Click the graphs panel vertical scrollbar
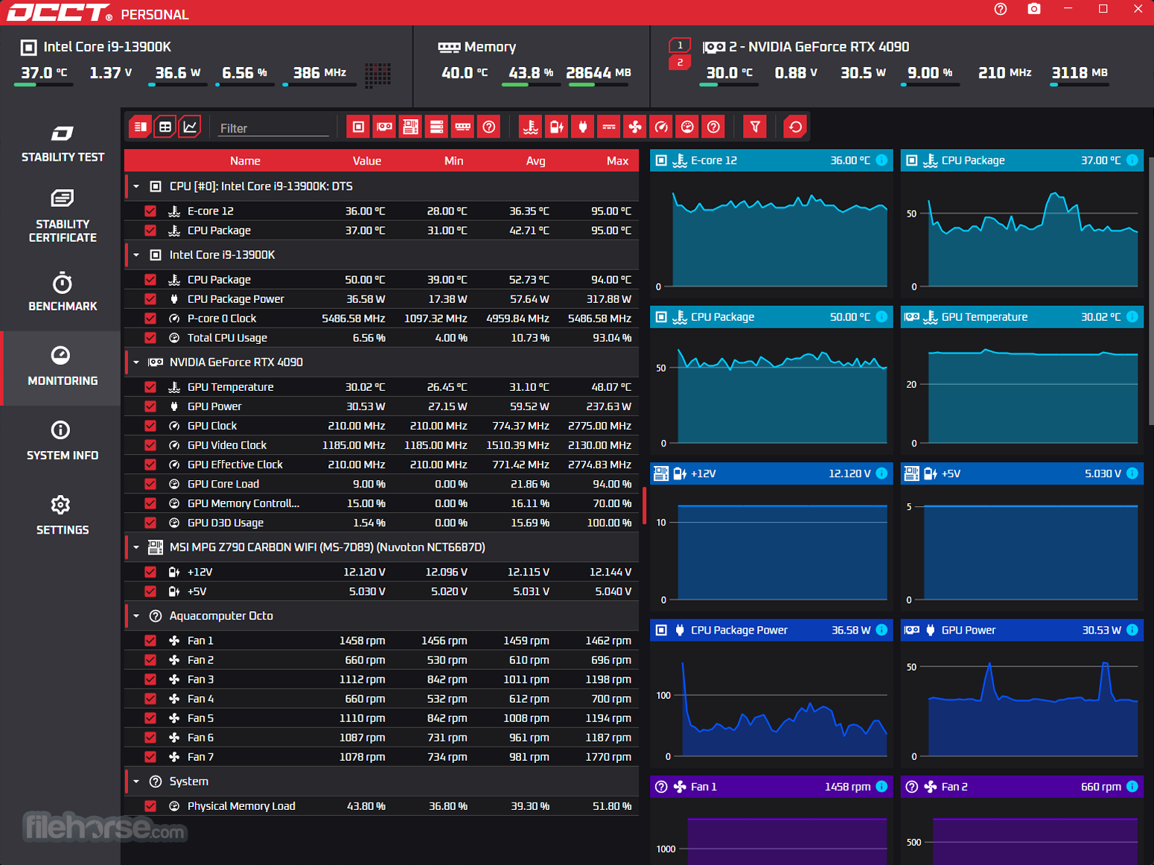This screenshot has height=865, width=1154. (1150, 290)
